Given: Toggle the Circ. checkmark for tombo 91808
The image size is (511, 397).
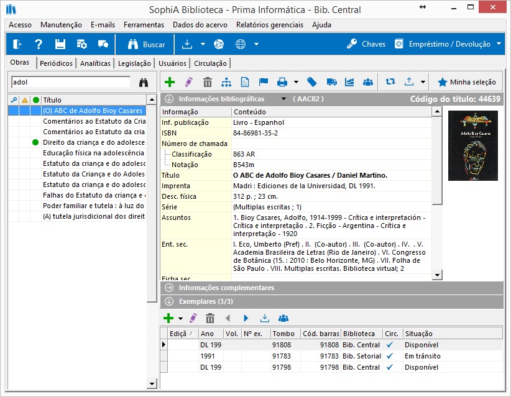Looking at the screenshot, I should pos(390,345).
